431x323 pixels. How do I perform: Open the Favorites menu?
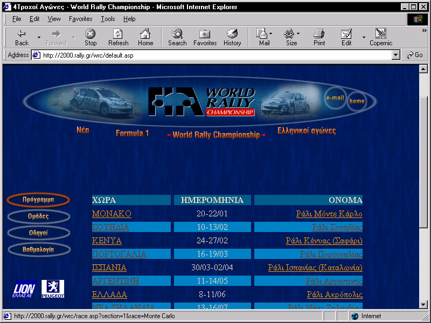click(x=80, y=19)
